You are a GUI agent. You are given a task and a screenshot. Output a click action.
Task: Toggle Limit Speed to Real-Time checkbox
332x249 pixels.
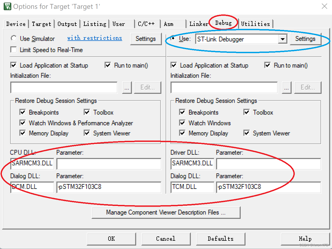(13, 50)
